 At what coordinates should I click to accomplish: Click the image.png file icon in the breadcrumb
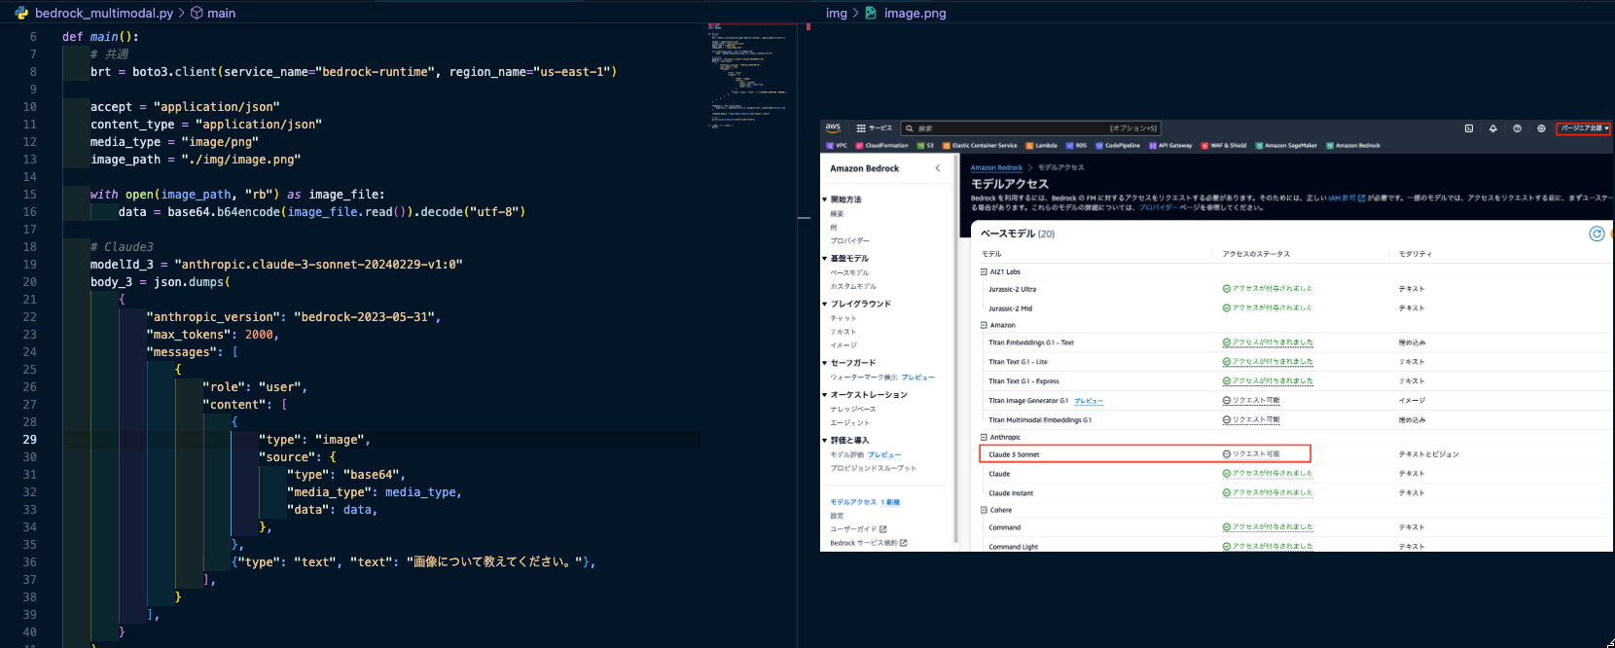coord(871,13)
